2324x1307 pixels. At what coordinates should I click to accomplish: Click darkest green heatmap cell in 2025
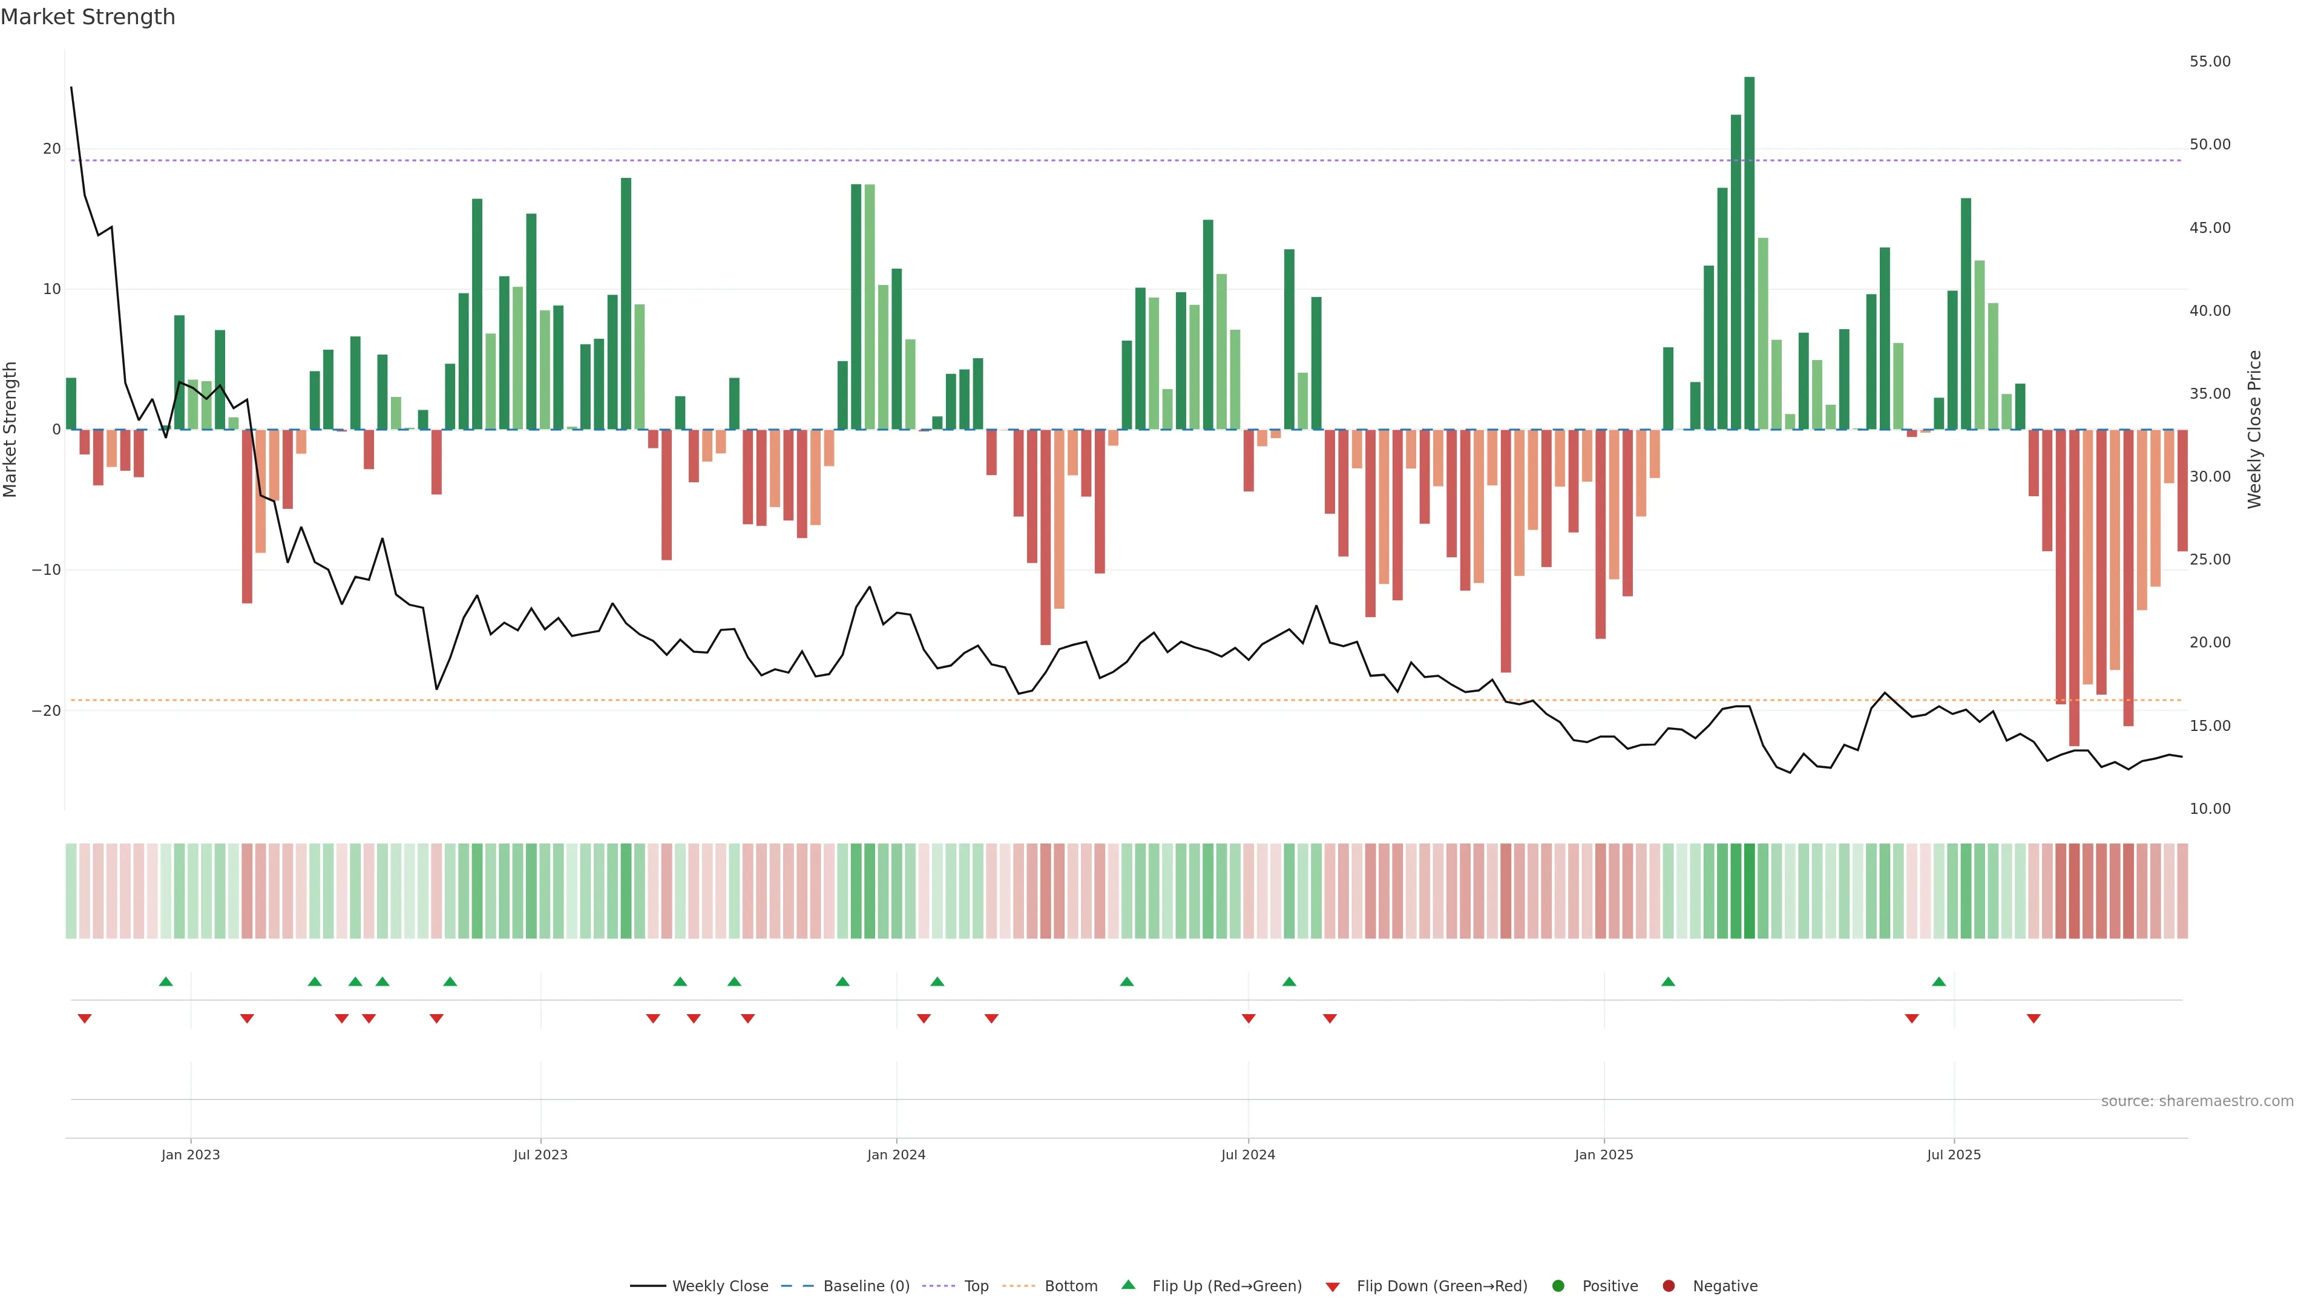pos(1749,891)
